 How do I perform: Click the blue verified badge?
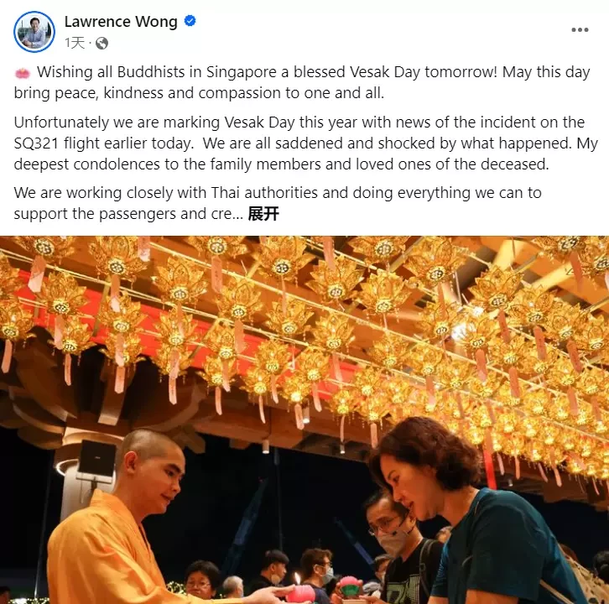click(x=190, y=21)
